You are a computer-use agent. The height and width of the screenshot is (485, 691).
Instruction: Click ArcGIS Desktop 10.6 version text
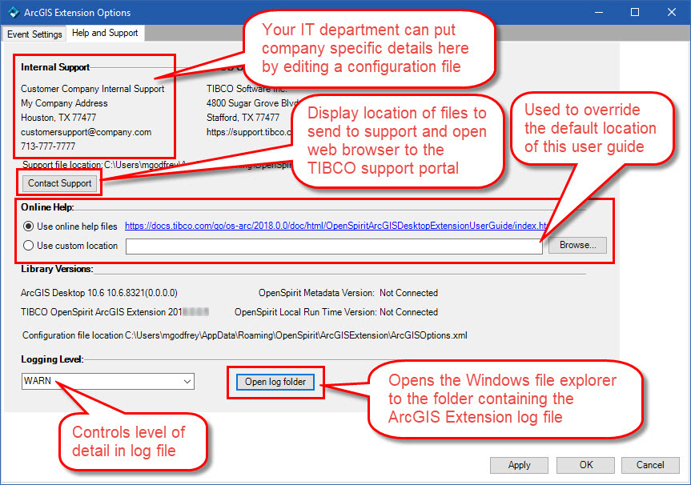(98, 293)
